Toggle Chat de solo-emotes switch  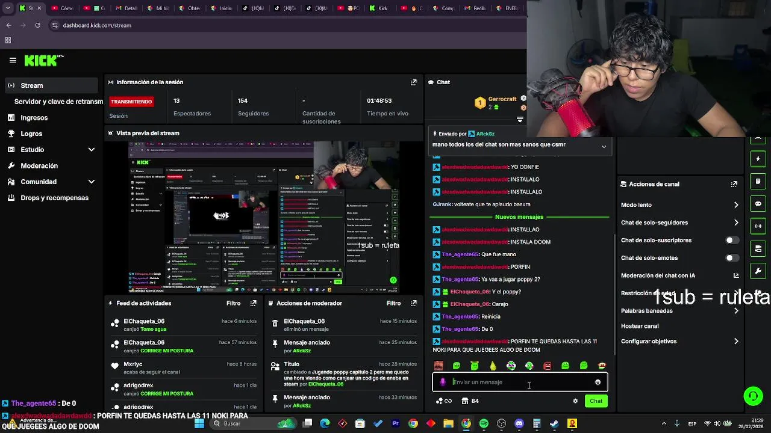tap(731, 258)
